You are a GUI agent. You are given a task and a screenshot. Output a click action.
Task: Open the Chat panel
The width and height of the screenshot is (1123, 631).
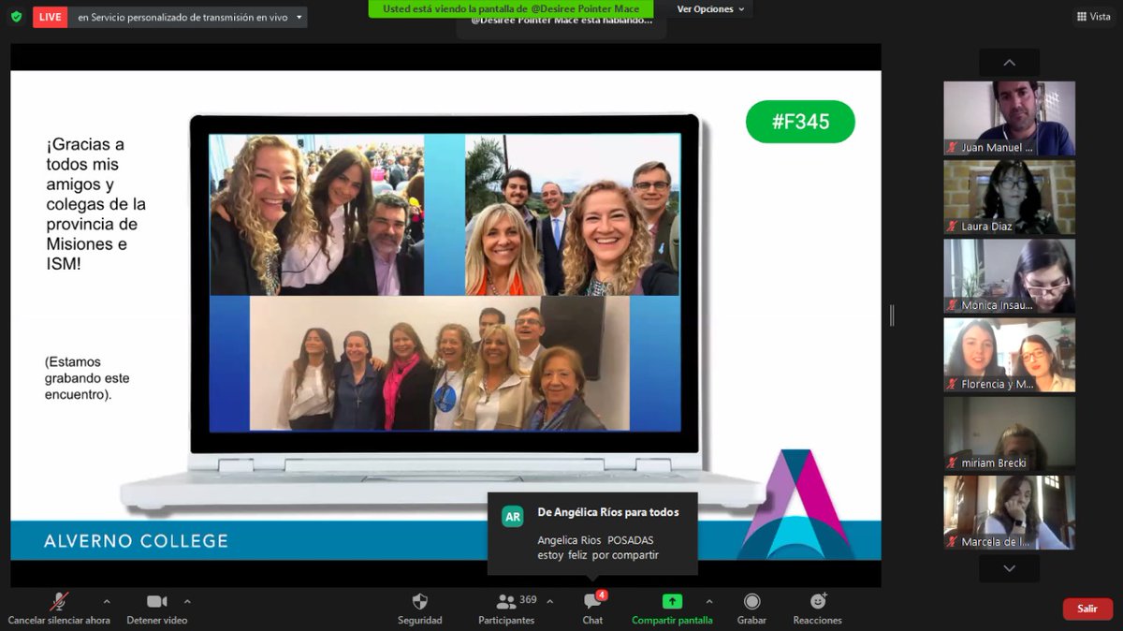tap(592, 609)
